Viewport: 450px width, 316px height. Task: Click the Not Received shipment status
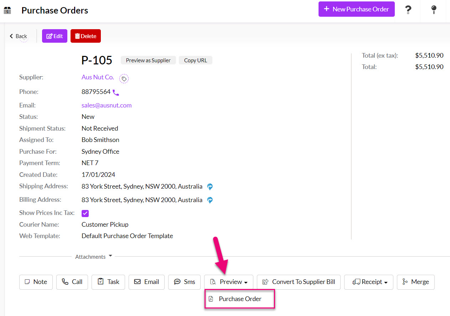(x=100, y=128)
